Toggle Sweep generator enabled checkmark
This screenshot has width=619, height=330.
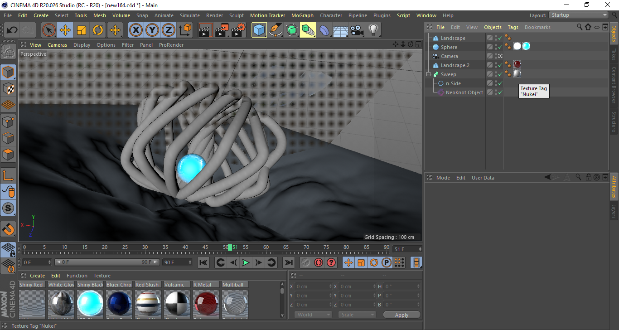coord(500,74)
